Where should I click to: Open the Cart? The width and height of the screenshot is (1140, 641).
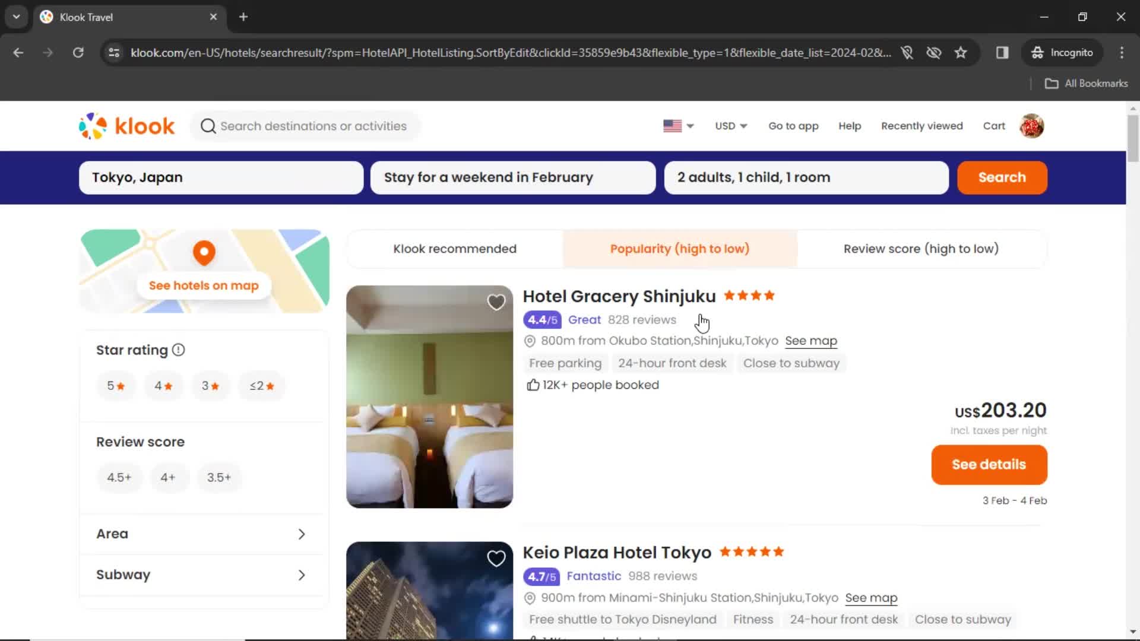(x=994, y=126)
